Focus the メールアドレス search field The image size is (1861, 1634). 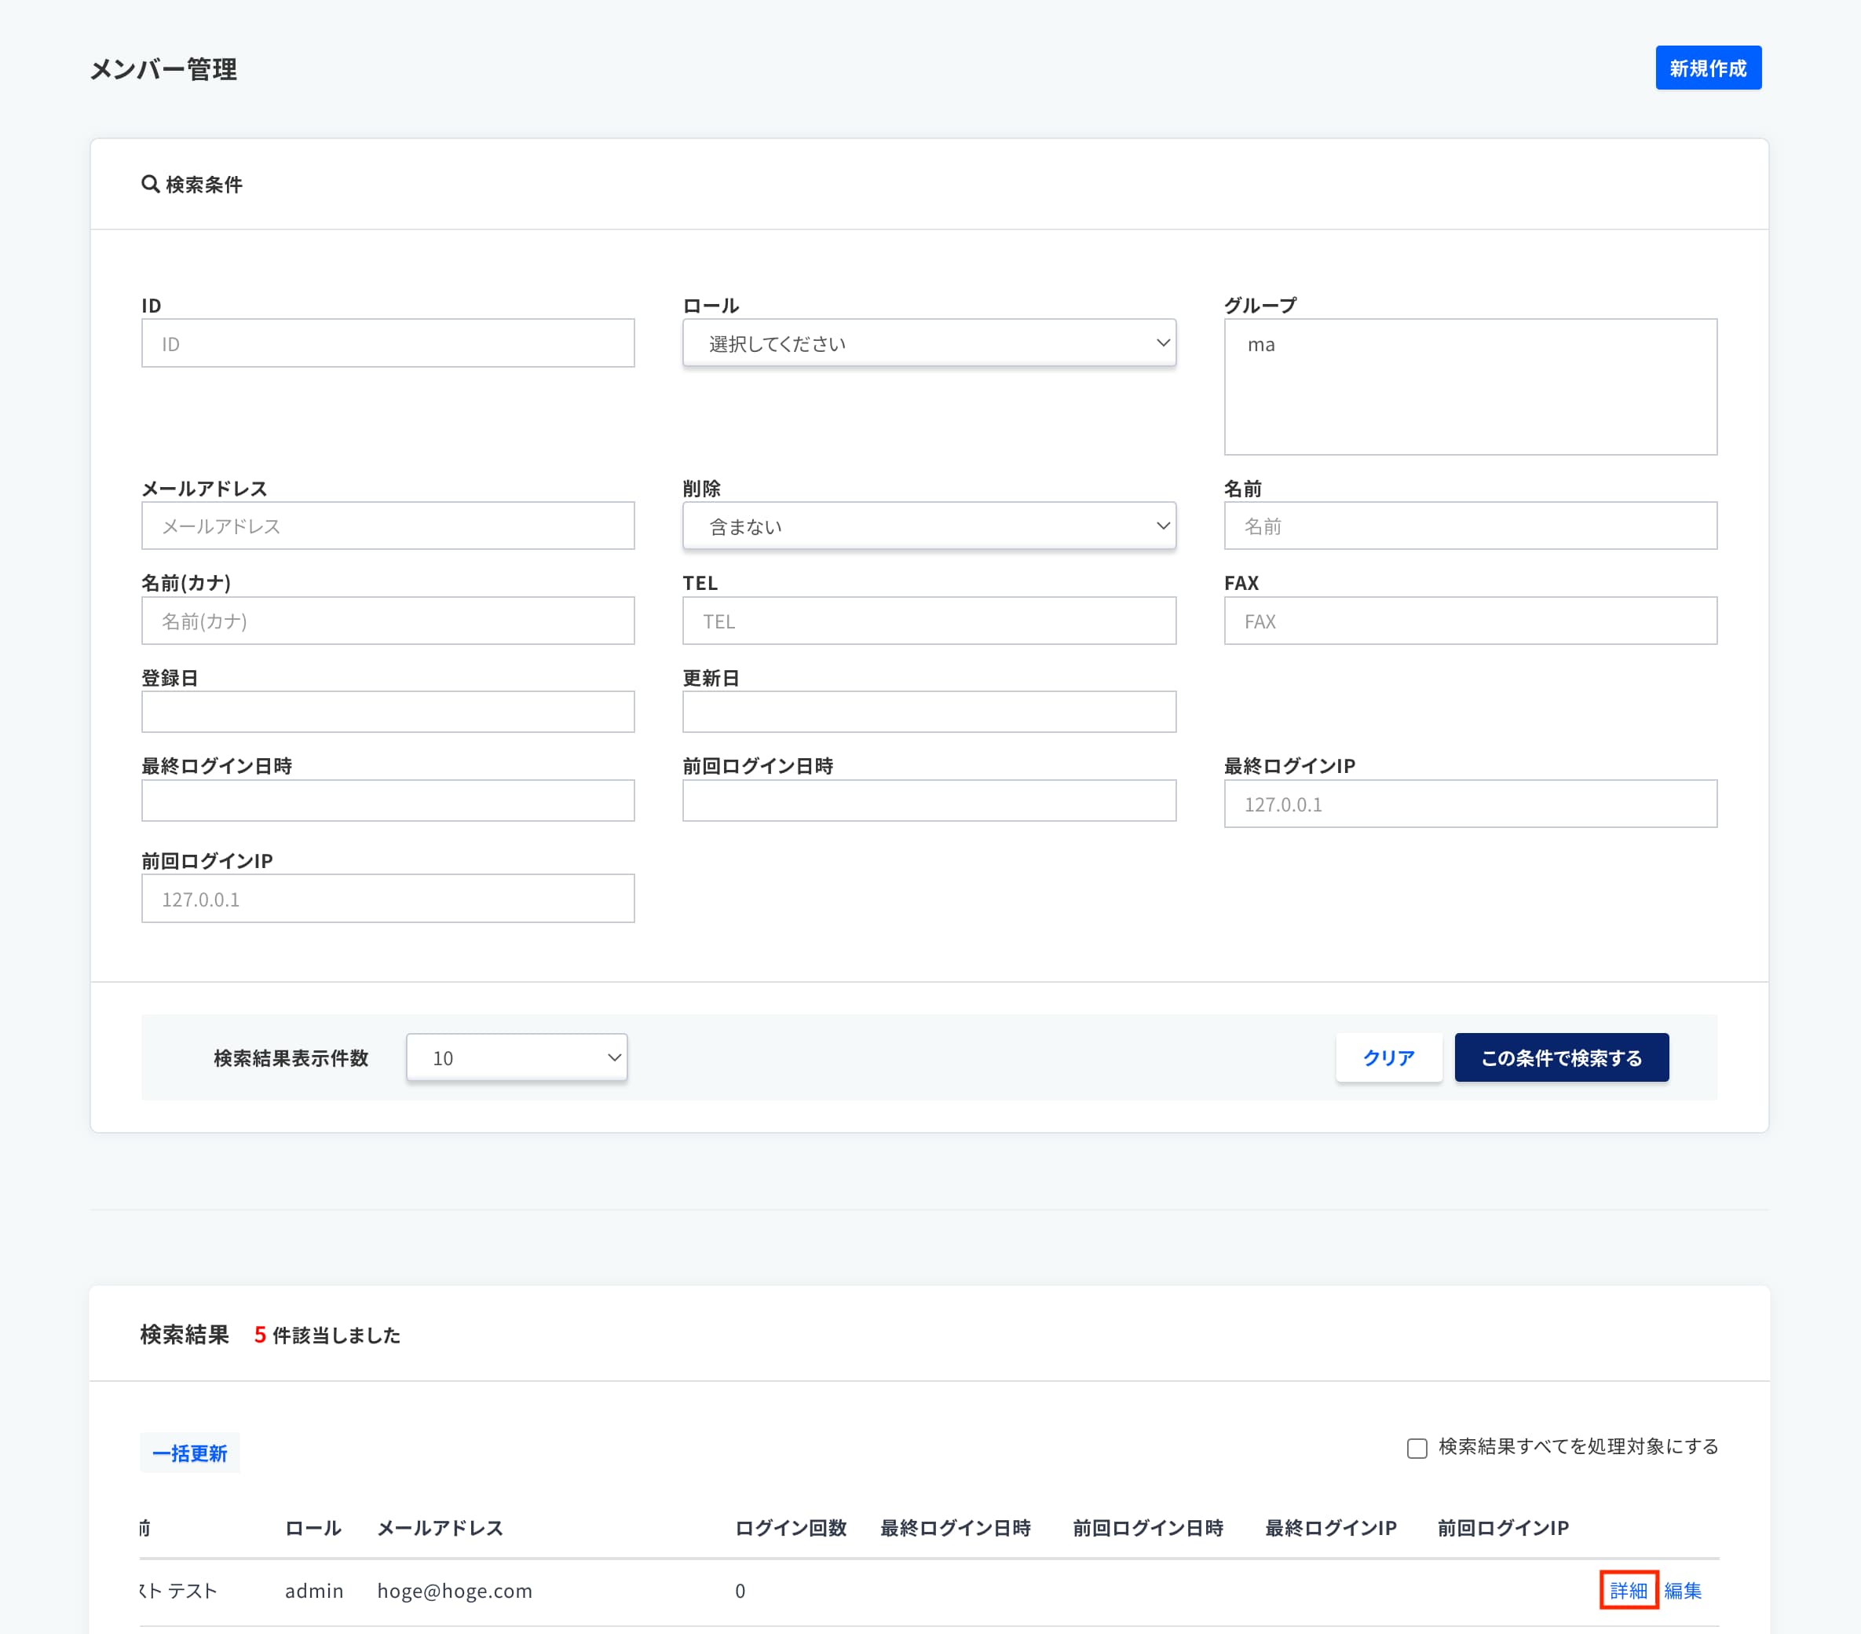pos(388,526)
